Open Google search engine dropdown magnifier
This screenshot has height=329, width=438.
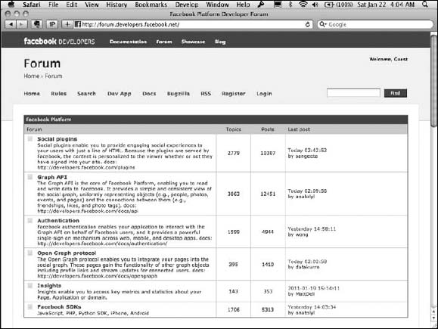click(x=323, y=24)
